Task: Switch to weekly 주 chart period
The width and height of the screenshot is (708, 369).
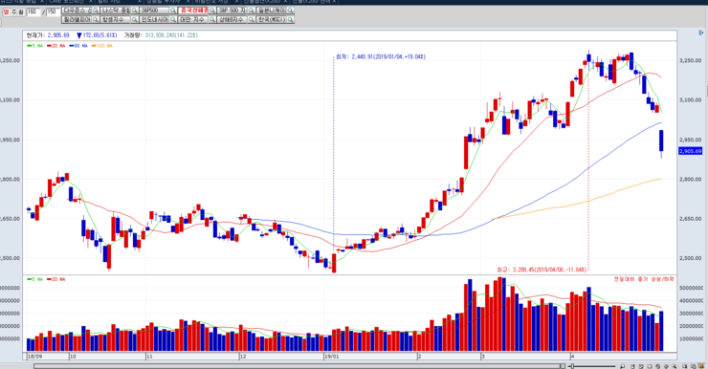Action: click(13, 11)
